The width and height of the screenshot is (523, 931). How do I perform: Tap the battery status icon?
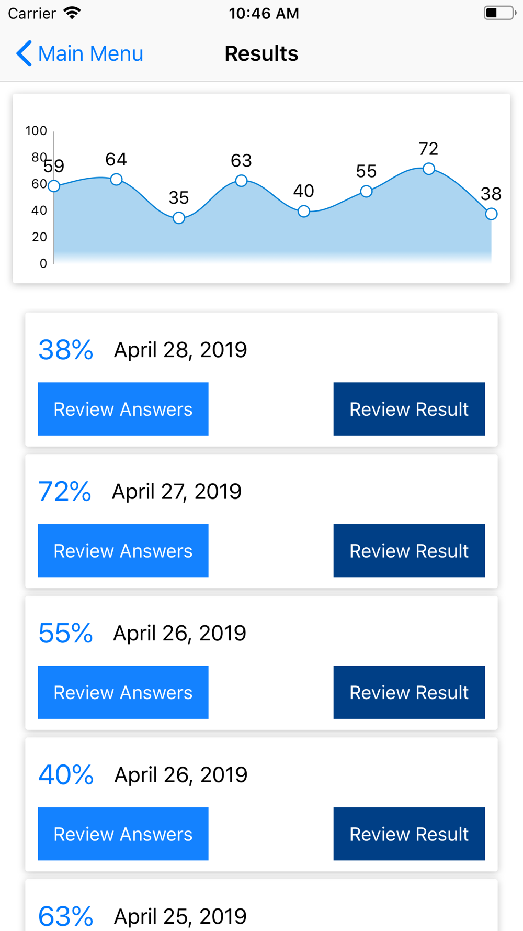(499, 13)
